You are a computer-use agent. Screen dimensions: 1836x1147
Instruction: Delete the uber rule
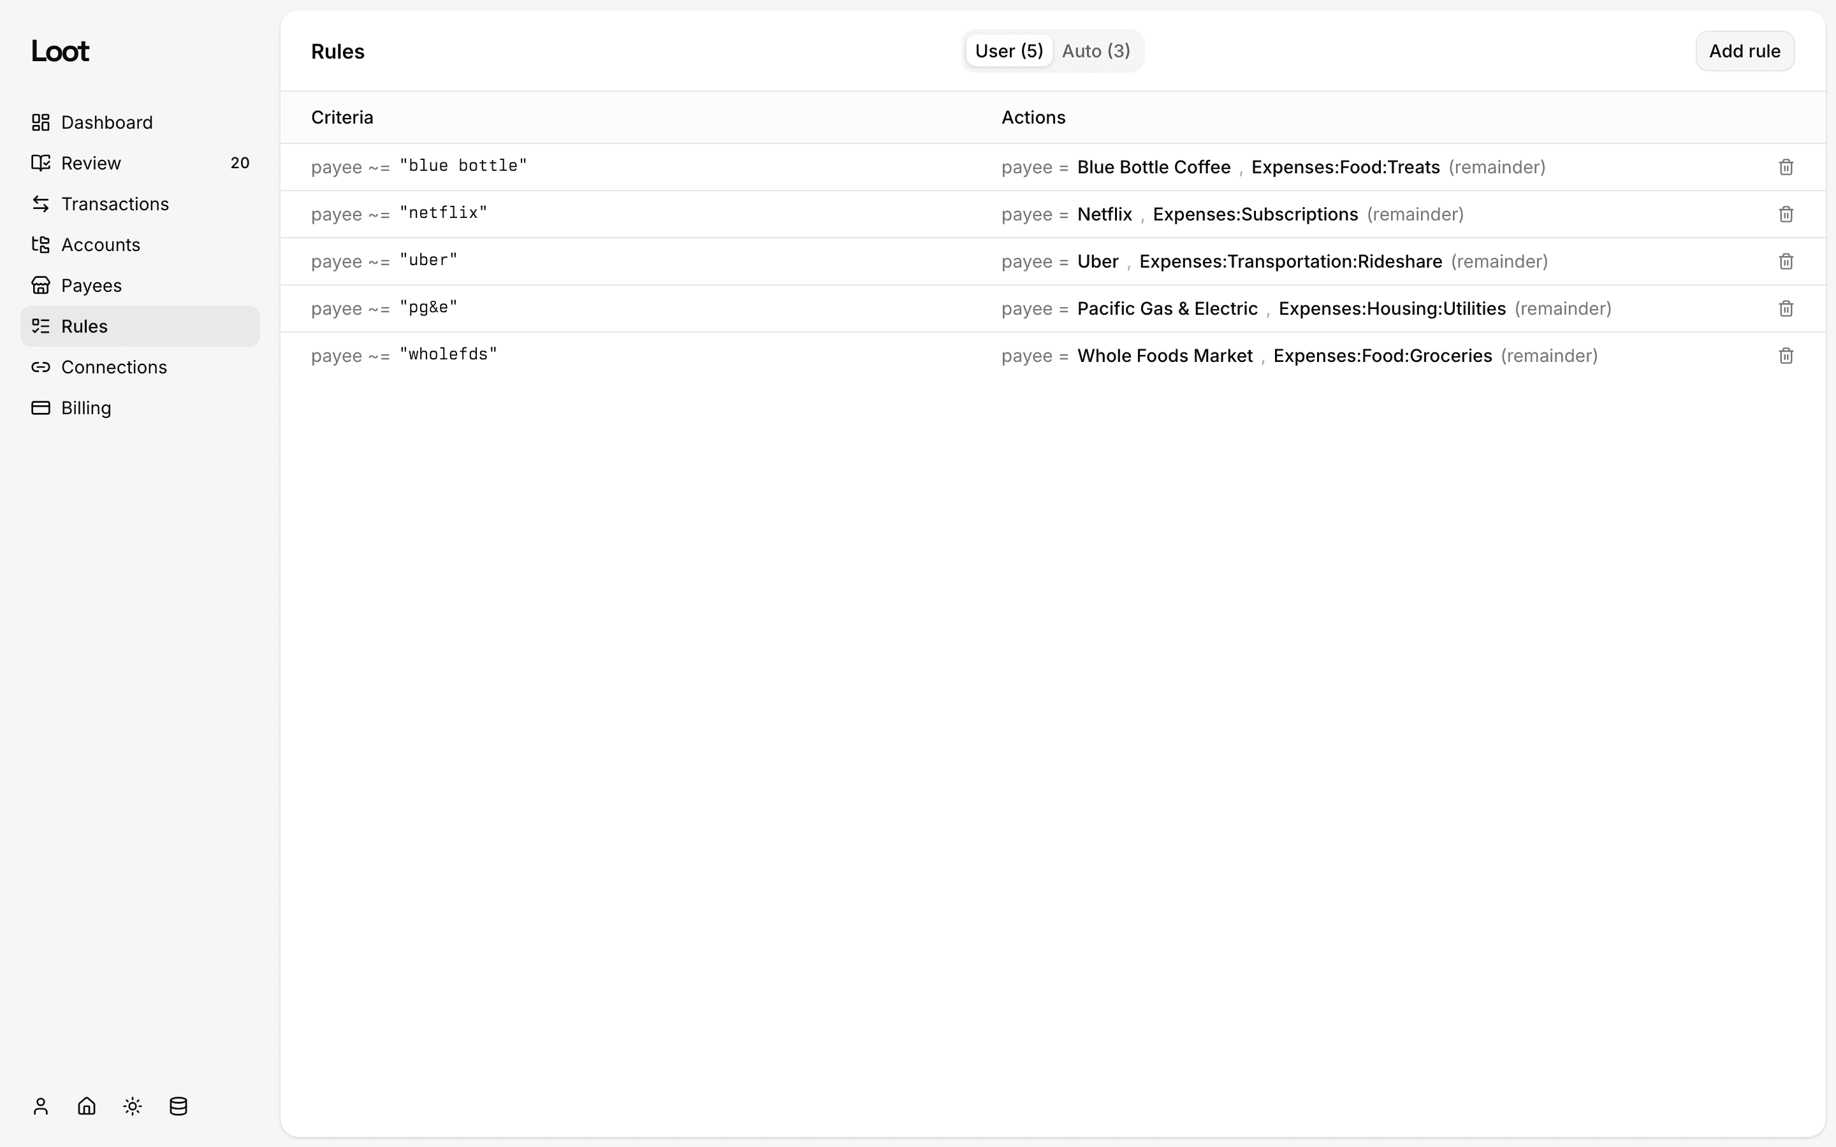pos(1786,262)
